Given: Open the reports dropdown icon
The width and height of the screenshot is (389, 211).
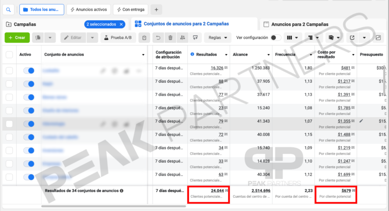Looking at the screenshot, I should pos(334,37).
